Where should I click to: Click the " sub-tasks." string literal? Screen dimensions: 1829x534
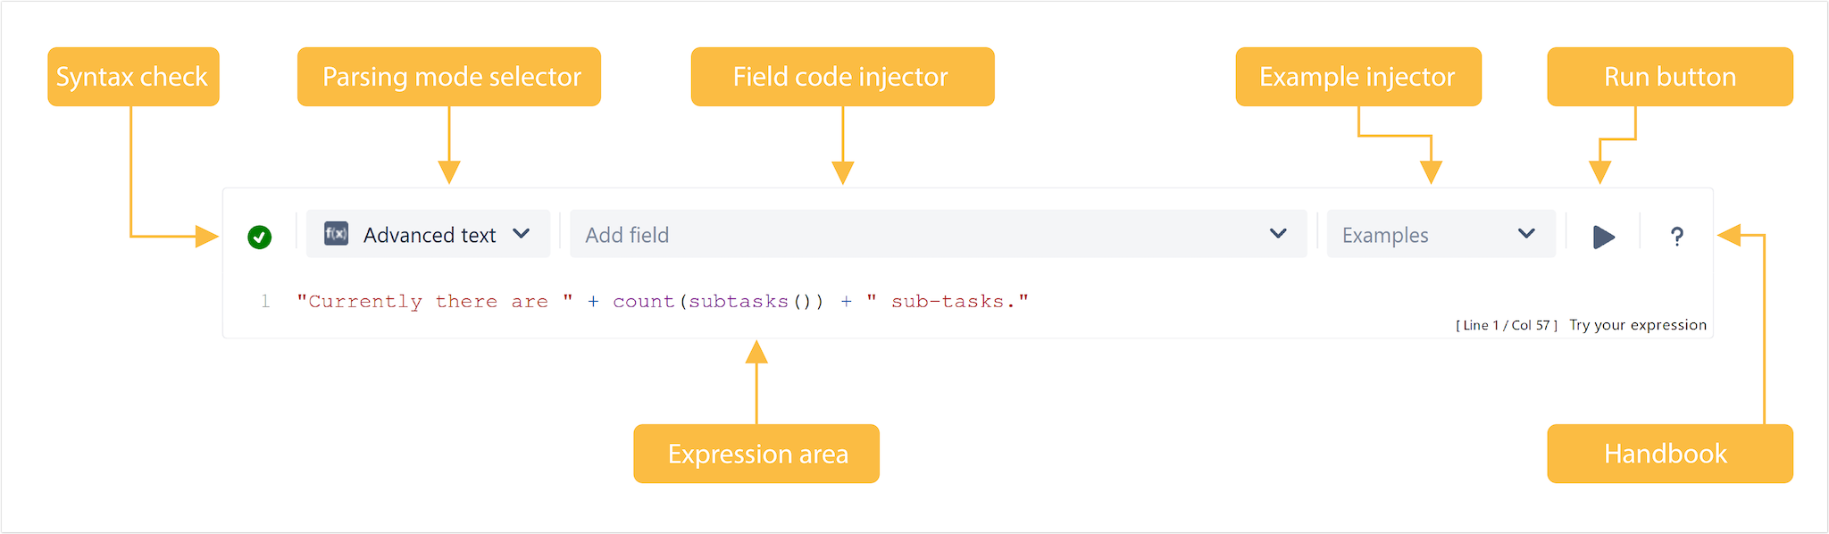[948, 302]
